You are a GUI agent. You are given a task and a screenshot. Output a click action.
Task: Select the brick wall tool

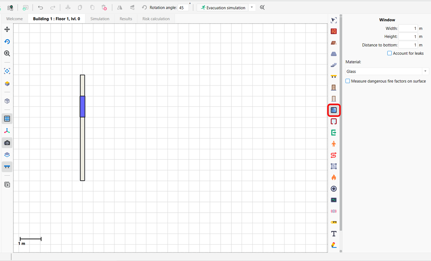333,31
